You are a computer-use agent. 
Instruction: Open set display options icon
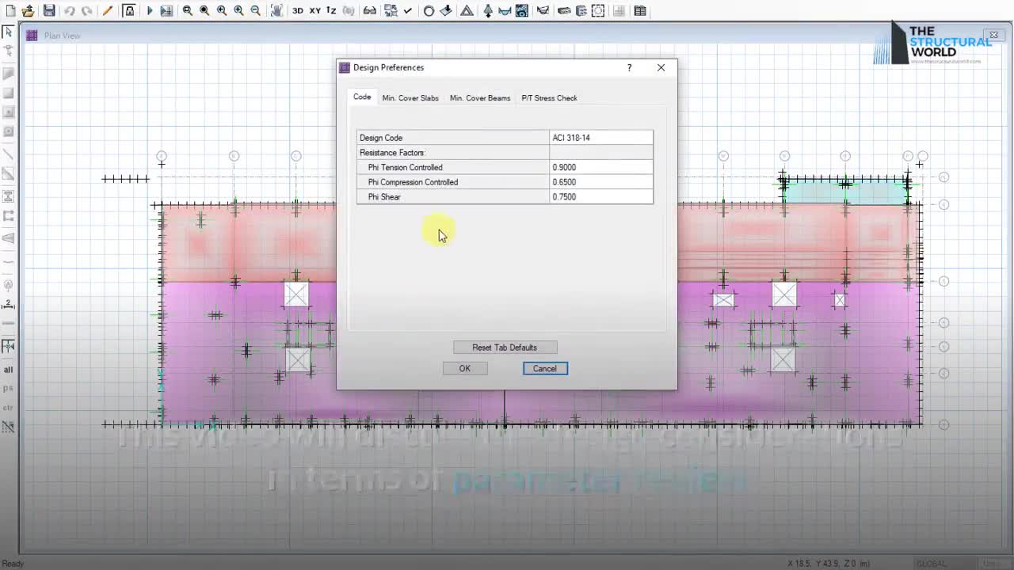391,11
